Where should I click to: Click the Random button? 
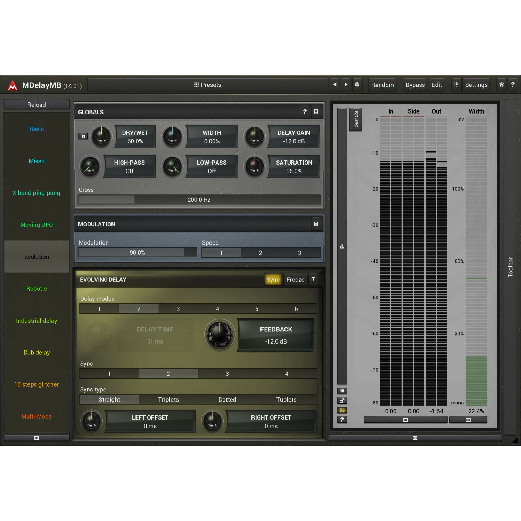coord(382,85)
